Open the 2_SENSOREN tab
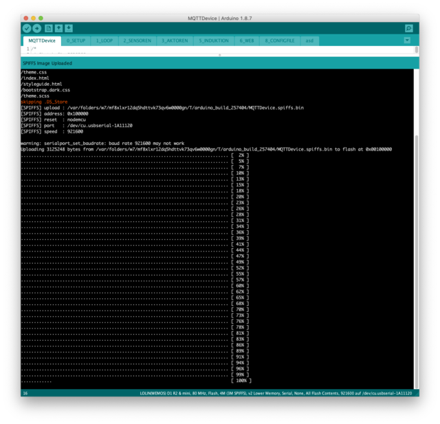The width and height of the screenshot is (440, 424). click(137, 41)
